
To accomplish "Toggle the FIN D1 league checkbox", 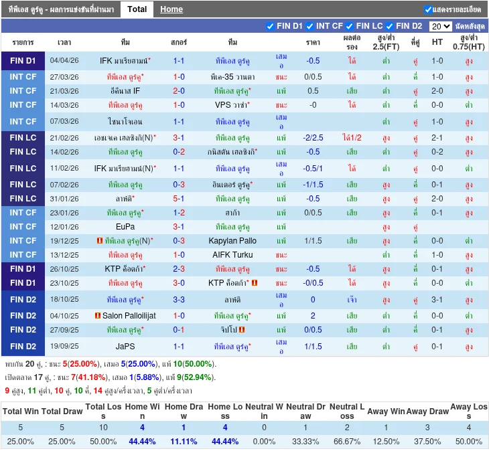I will click(x=270, y=27).
